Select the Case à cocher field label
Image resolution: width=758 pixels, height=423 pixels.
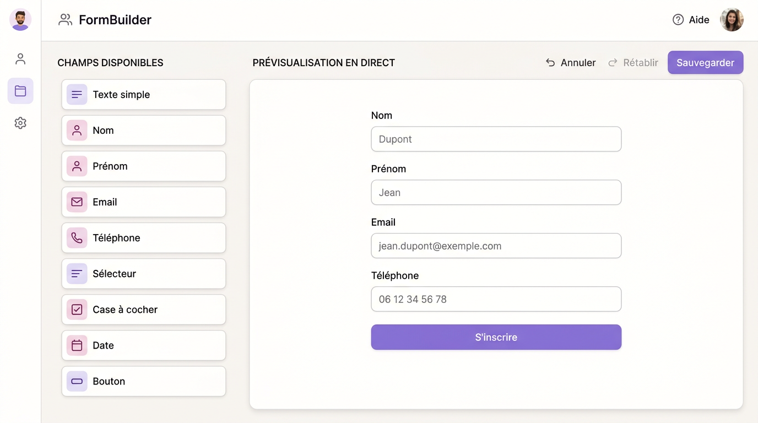[x=125, y=310]
